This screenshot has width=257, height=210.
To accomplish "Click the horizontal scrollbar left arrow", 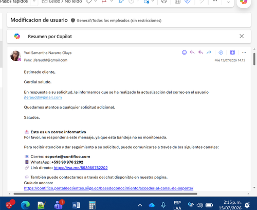I will [x=10, y=194].
